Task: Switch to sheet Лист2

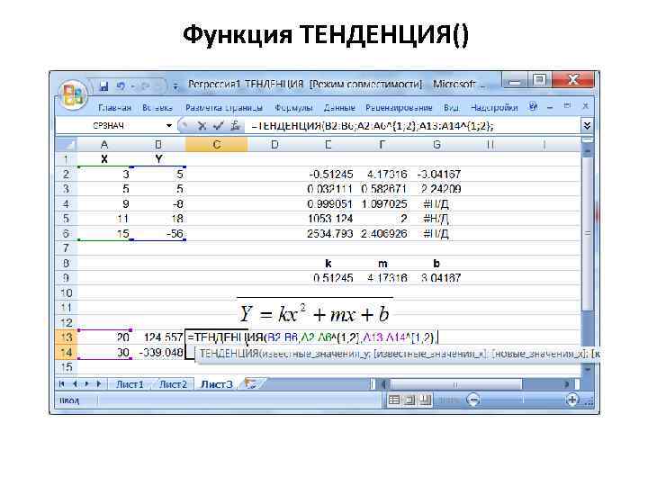Action: 173,384
